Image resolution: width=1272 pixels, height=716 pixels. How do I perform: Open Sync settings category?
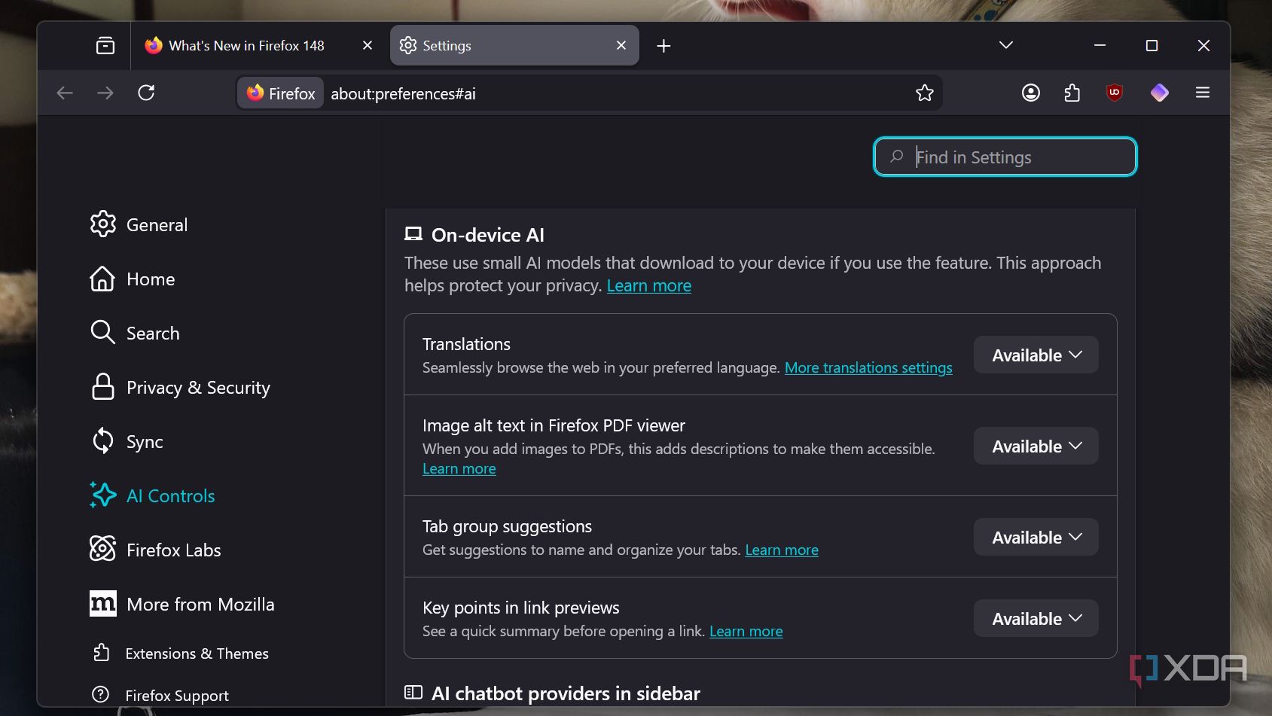(x=126, y=441)
